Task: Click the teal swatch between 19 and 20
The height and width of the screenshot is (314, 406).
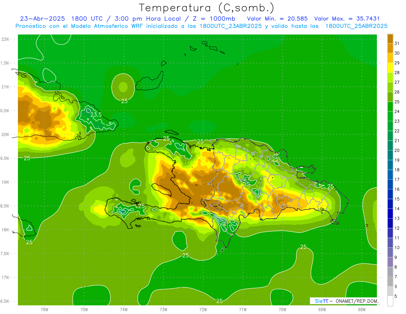Action: coord(390,155)
